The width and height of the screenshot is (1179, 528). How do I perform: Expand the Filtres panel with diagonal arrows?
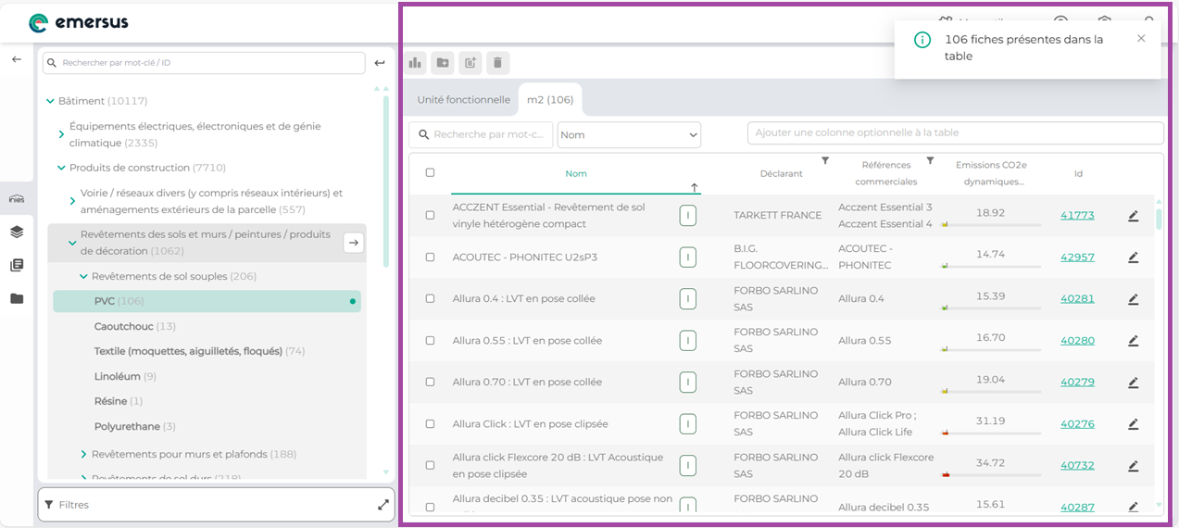click(383, 505)
